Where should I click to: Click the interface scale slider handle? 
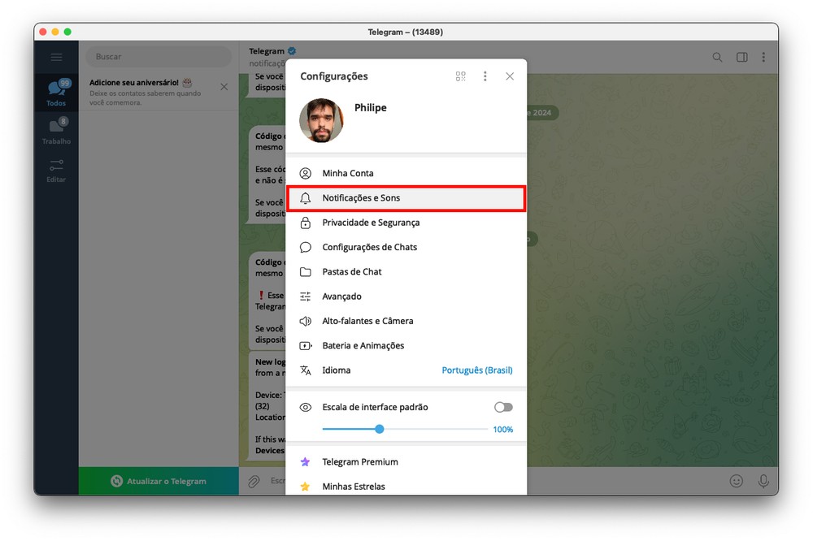pos(380,429)
